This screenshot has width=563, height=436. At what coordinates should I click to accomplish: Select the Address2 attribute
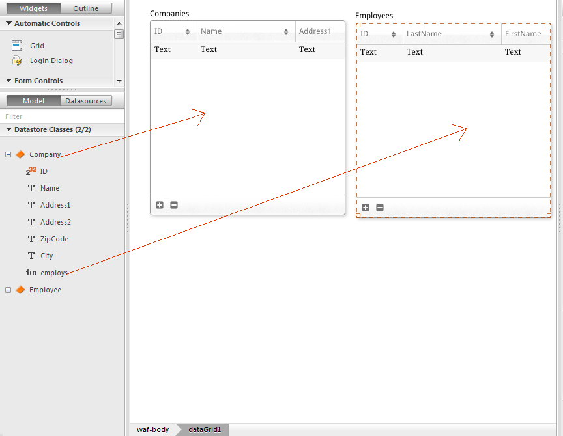[x=55, y=222]
